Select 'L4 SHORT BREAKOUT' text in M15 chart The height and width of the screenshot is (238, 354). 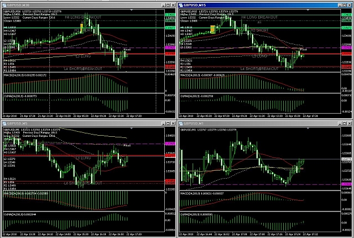(x=259, y=69)
